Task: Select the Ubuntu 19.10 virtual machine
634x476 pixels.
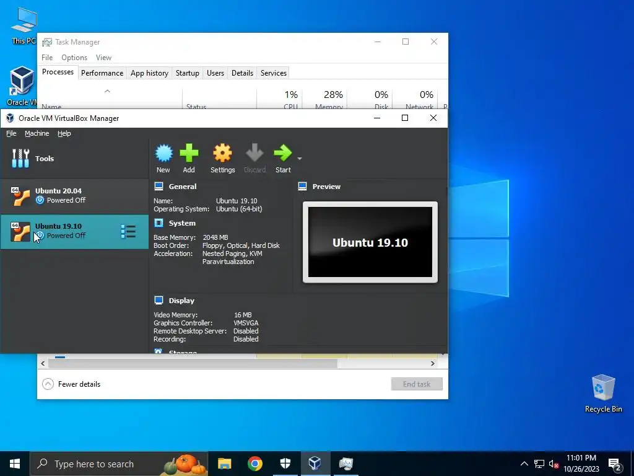Action: 74,231
